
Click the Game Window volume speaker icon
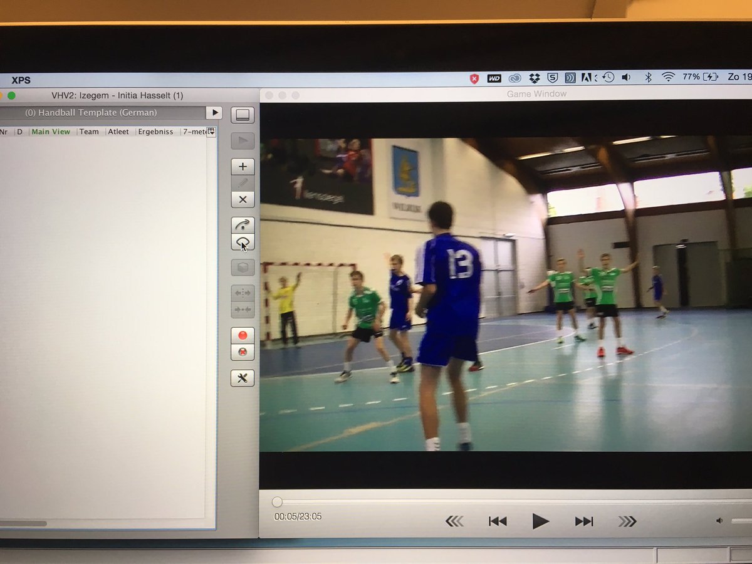pyautogui.click(x=719, y=521)
